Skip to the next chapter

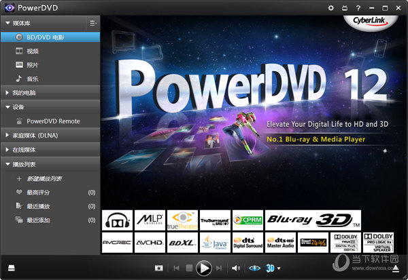tap(219, 268)
